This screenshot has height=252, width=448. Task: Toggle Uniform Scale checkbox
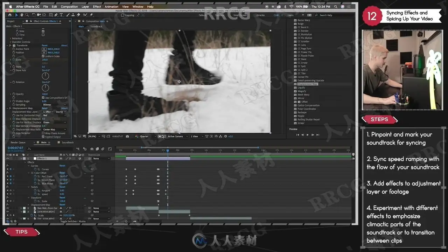43,56
